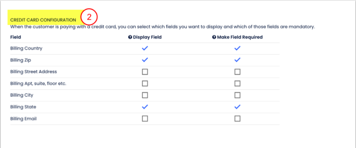Click the red circled number 2 marker
The image size is (356, 148).
[89, 17]
